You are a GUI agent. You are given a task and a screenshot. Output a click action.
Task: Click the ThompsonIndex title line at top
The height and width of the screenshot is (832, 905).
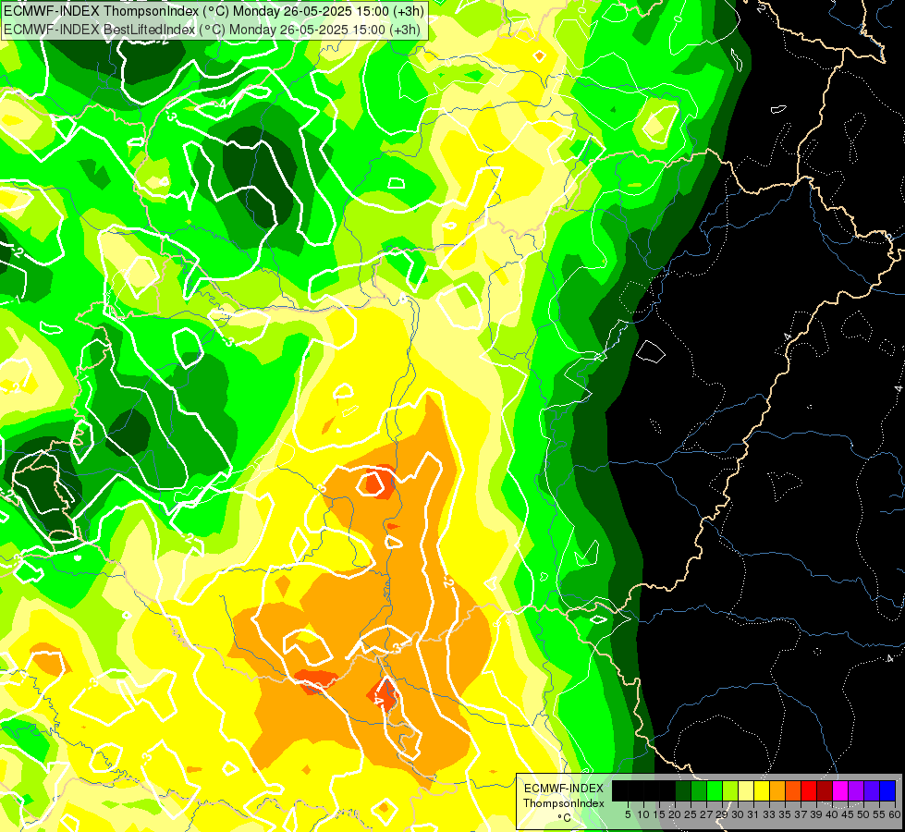[214, 11]
